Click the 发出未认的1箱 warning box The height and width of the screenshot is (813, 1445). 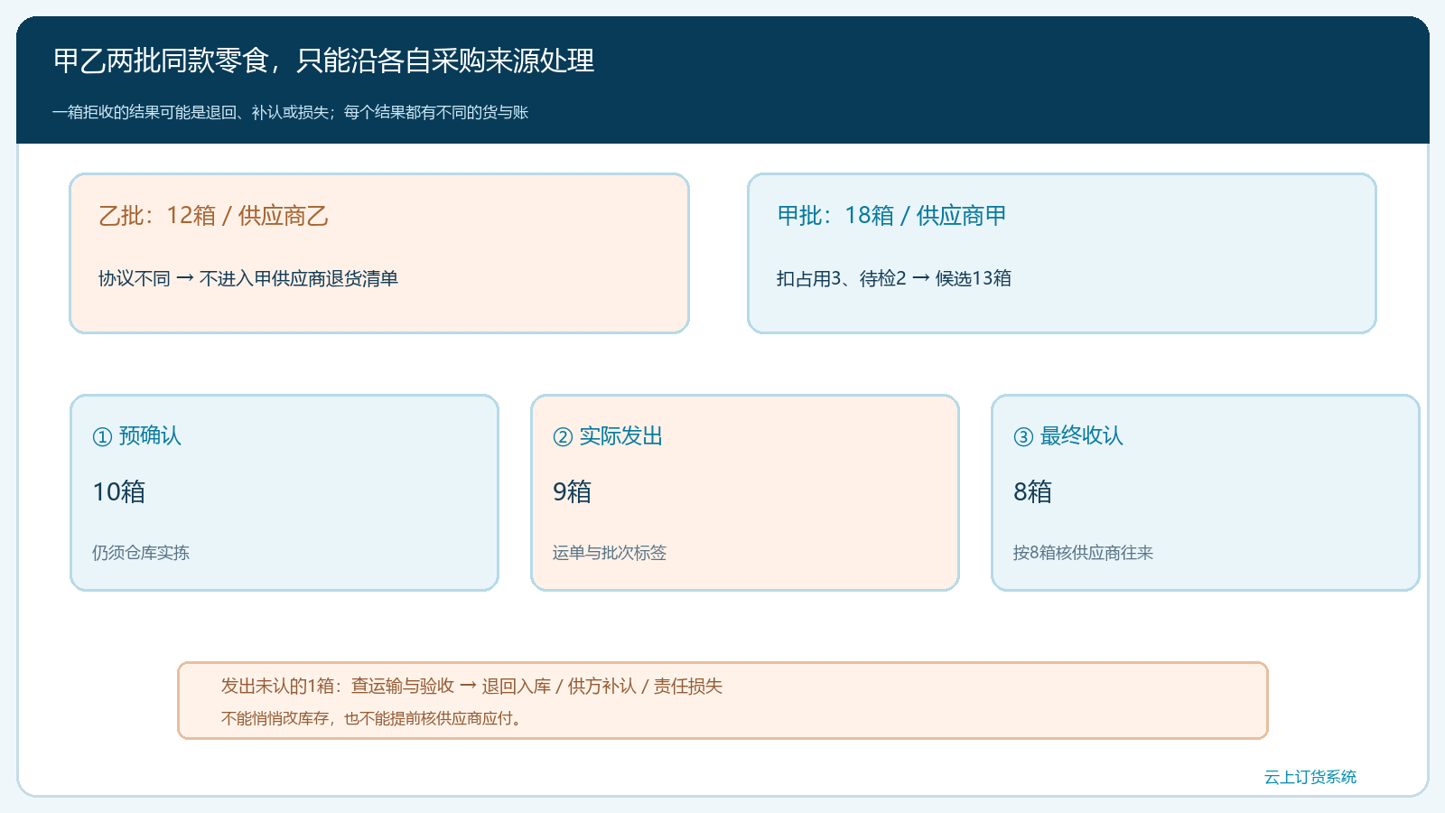(722, 700)
